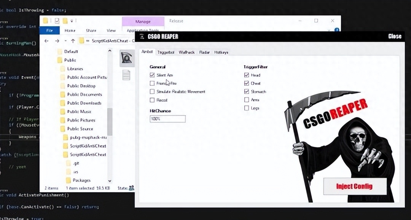This screenshot has width=411, height=220.
Task: Click ActivatePunishment() in the code editor
Action: tap(43, 195)
